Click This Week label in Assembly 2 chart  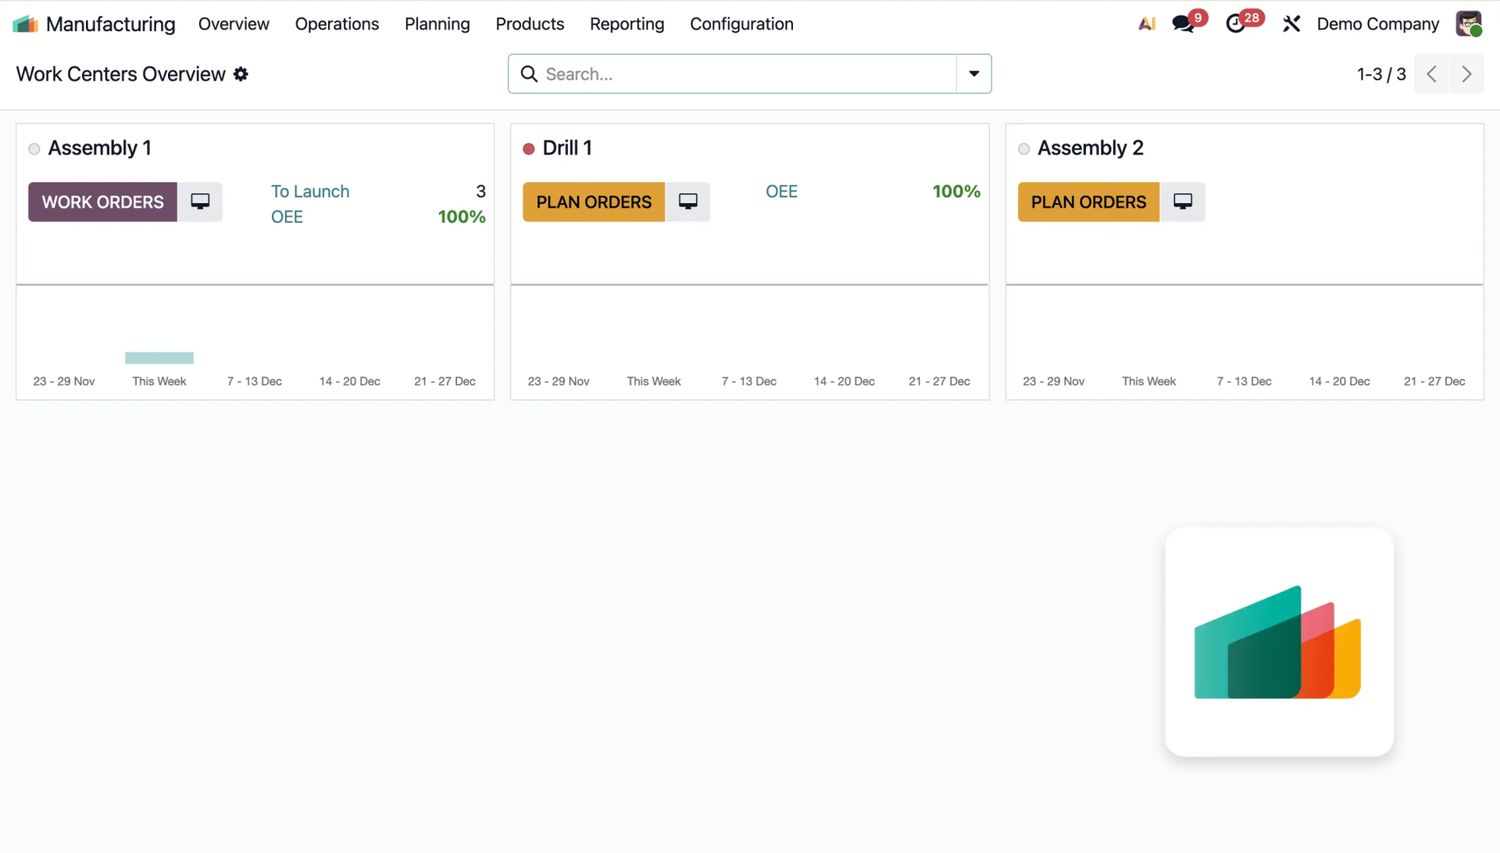coord(1148,381)
